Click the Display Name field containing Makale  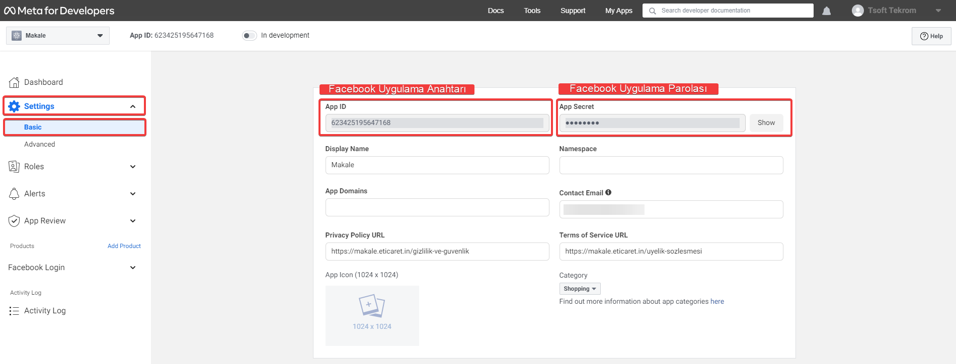(437, 165)
